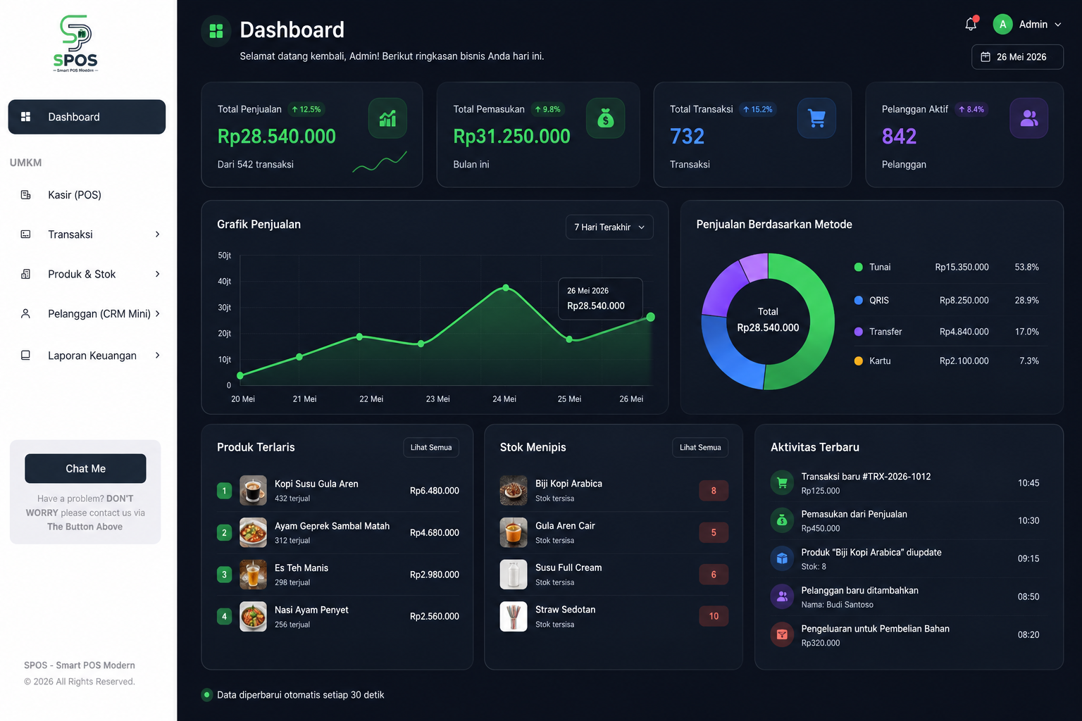Viewport: 1082px width, 721px height.
Task: Click the 10:45 timestamp in Aktivitas Terbaru
Action: [1028, 483]
